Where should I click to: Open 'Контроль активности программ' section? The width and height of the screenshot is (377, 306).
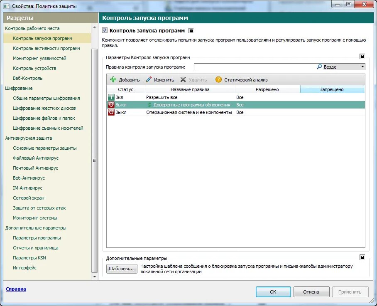click(x=47, y=48)
